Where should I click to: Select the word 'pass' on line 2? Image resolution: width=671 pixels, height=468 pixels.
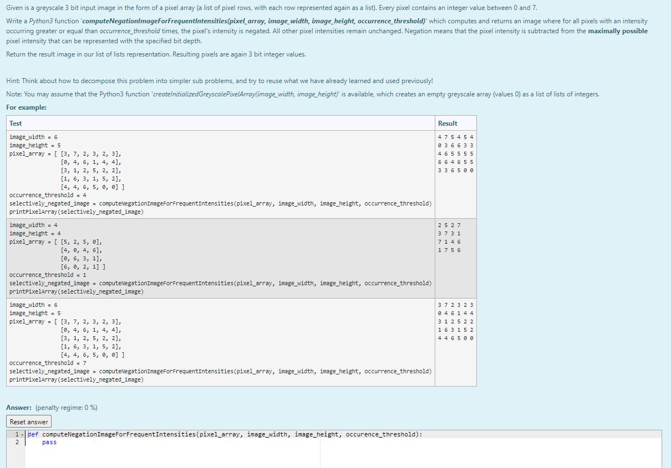pyautogui.click(x=49, y=441)
